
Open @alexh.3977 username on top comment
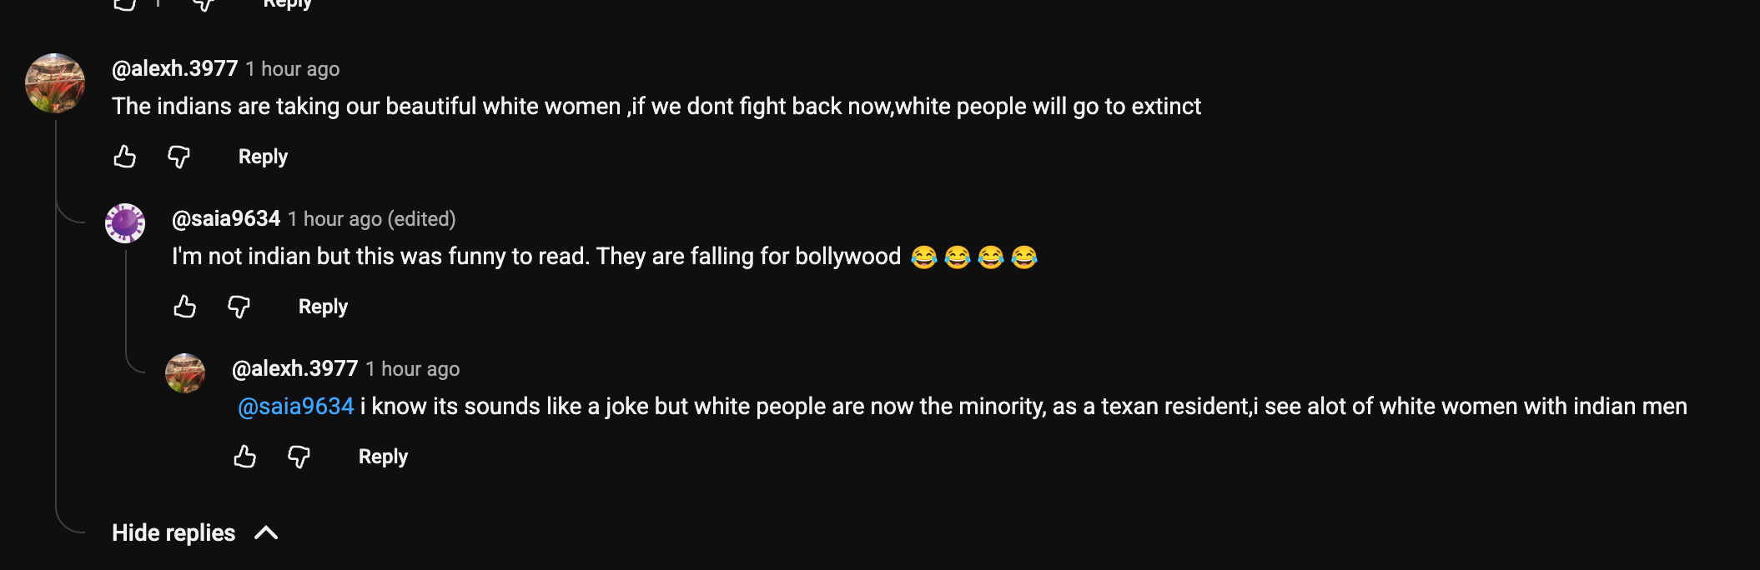[x=175, y=68]
